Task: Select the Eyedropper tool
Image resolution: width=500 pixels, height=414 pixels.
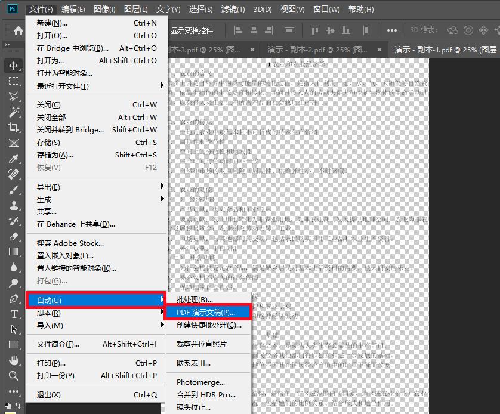Action: (13, 159)
